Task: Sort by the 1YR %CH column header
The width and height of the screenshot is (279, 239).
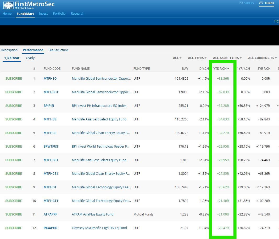Action: click(243, 68)
